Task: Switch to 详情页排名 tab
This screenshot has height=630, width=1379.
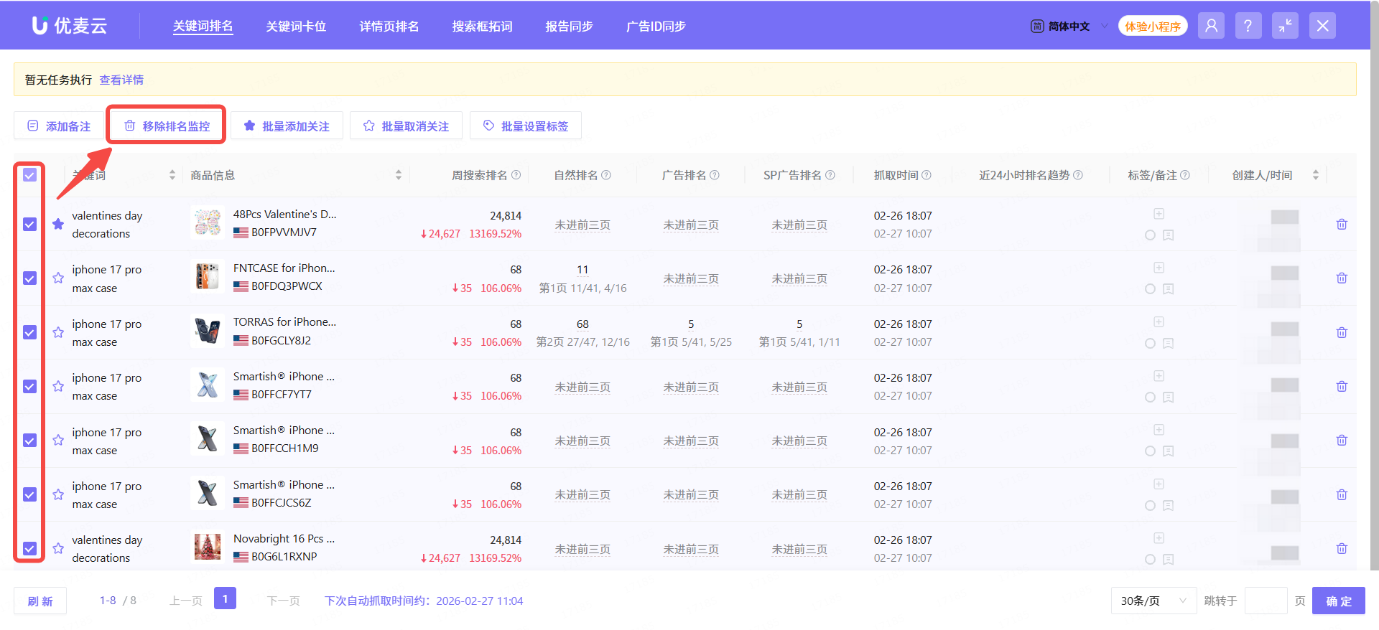Action: pyautogui.click(x=389, y=27)
